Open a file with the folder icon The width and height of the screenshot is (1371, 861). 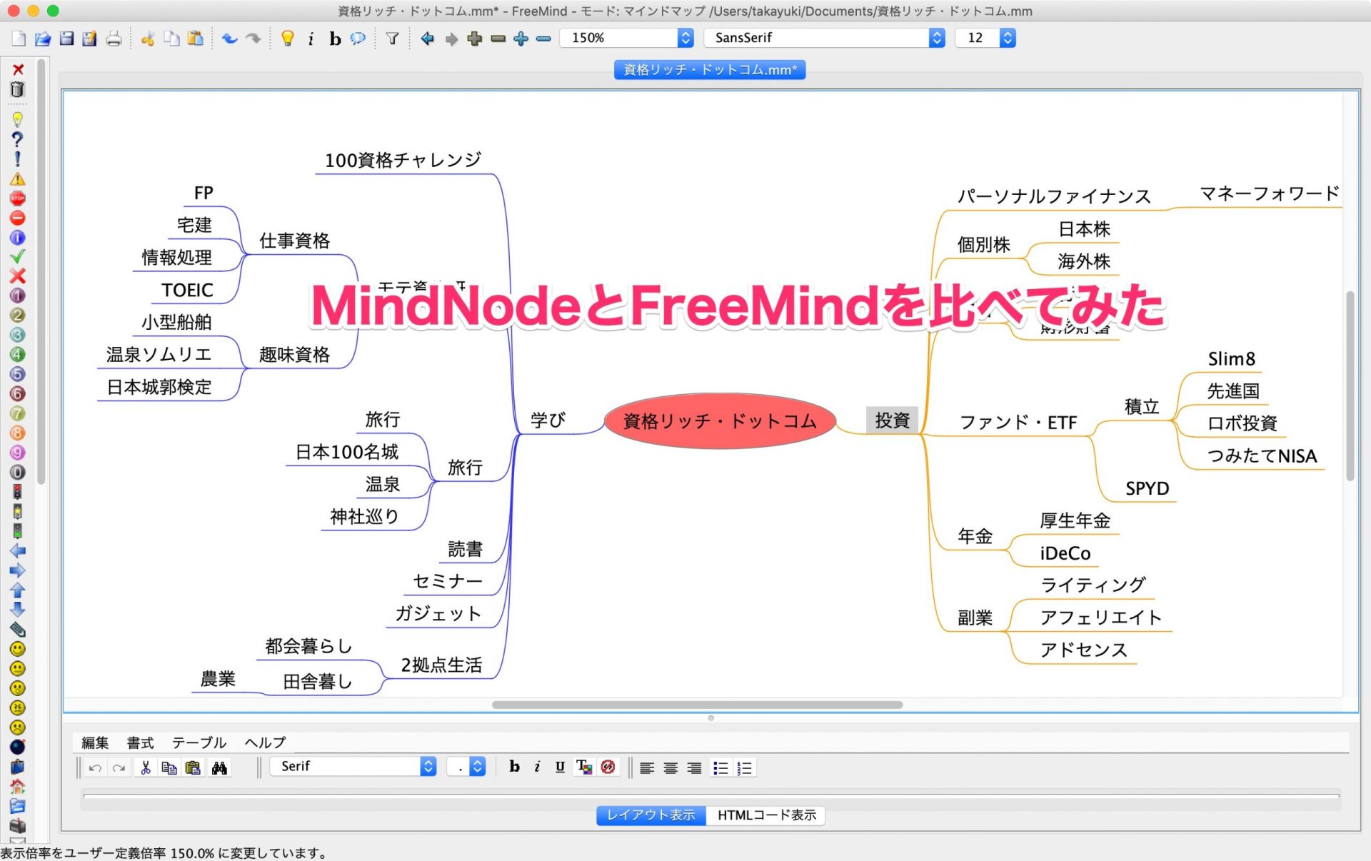pos(43,39)
